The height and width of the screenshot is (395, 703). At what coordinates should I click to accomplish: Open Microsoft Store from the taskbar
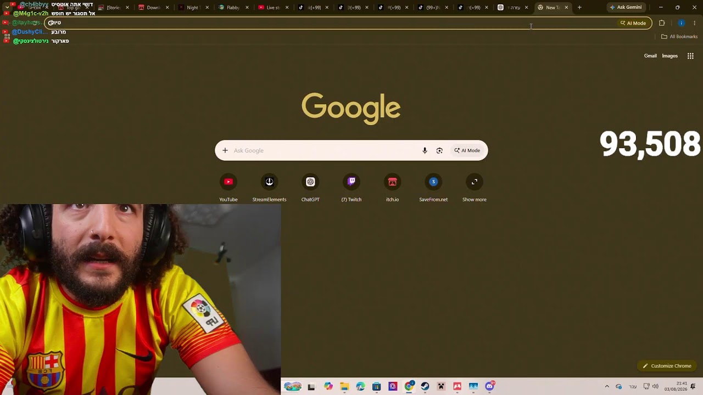point(376,386)
